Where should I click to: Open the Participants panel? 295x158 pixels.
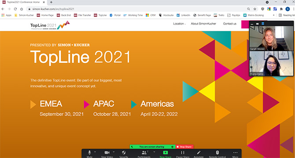coord(144,154)
